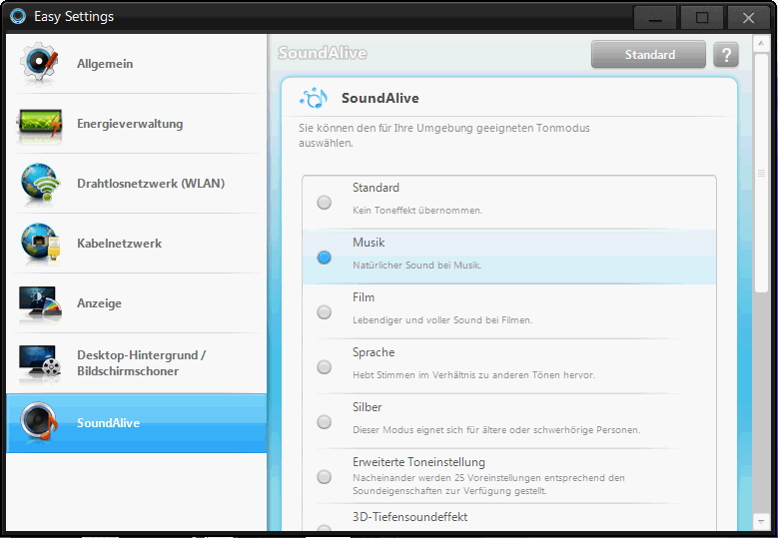Select Erweiterte Toneinstellung radio button
This screenshot has height=538, width=778.
[x=324, y=476]
